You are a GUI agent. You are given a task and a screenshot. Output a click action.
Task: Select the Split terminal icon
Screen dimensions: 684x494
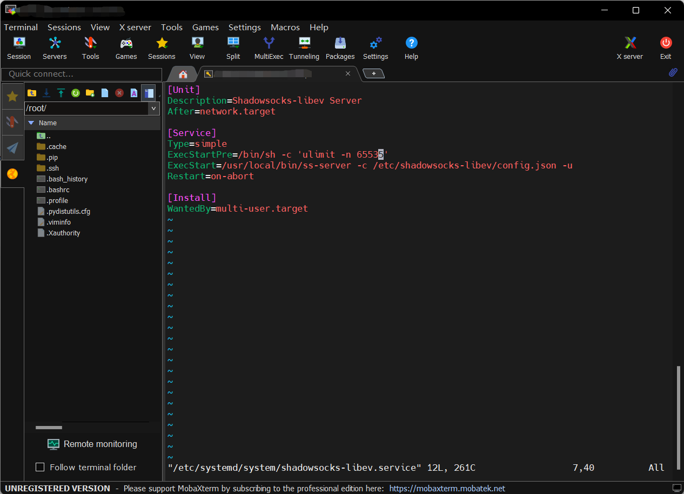click(233, 48)
